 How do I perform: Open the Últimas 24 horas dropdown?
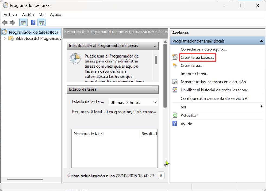tap(134, 103)
